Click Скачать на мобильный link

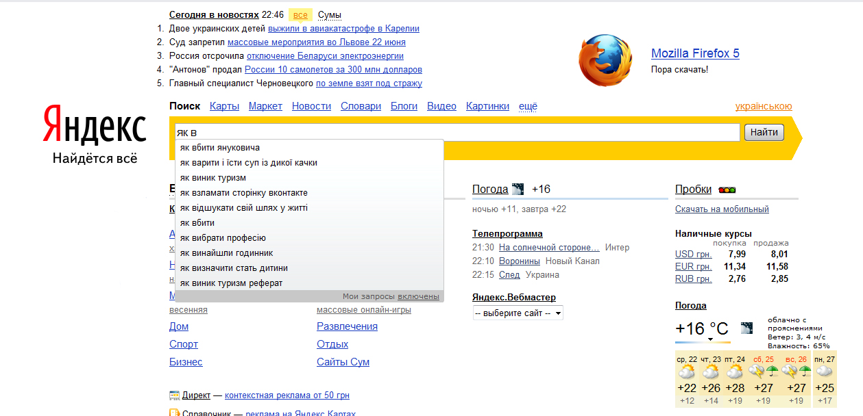tap(722, 209)
